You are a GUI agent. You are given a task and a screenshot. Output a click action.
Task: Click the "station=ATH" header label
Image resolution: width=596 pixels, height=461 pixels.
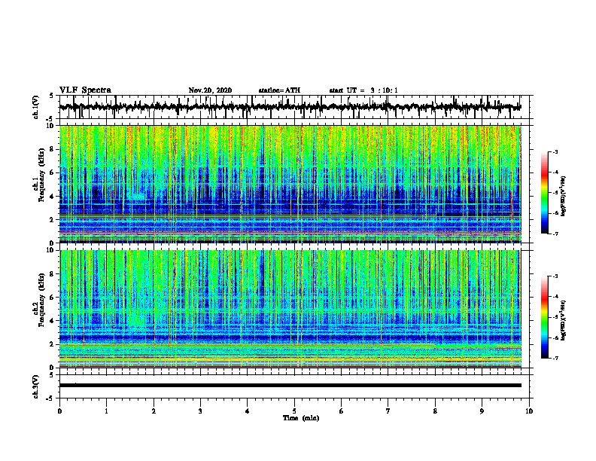click(279, 90)
